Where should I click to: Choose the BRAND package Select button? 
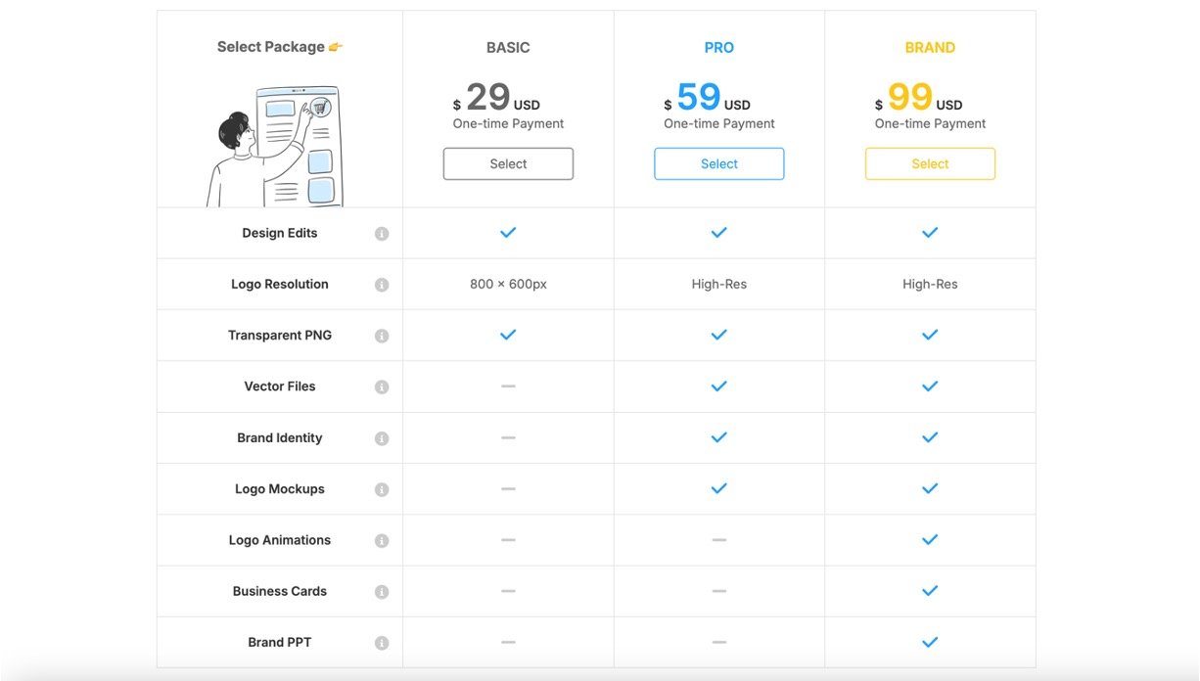pos(930,164)
